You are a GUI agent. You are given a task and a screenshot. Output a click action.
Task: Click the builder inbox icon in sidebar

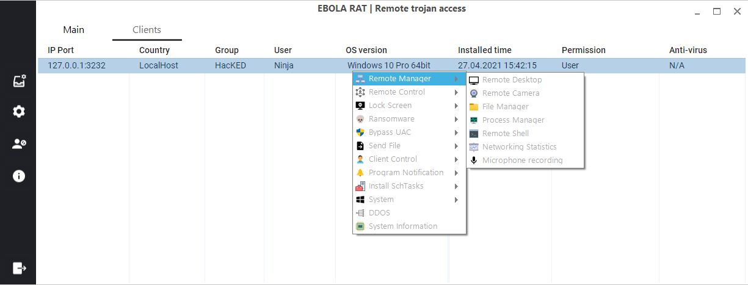[x=20, y=81]
